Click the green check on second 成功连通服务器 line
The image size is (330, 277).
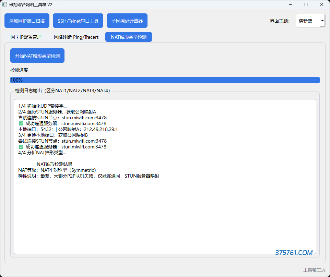point(21,147)
